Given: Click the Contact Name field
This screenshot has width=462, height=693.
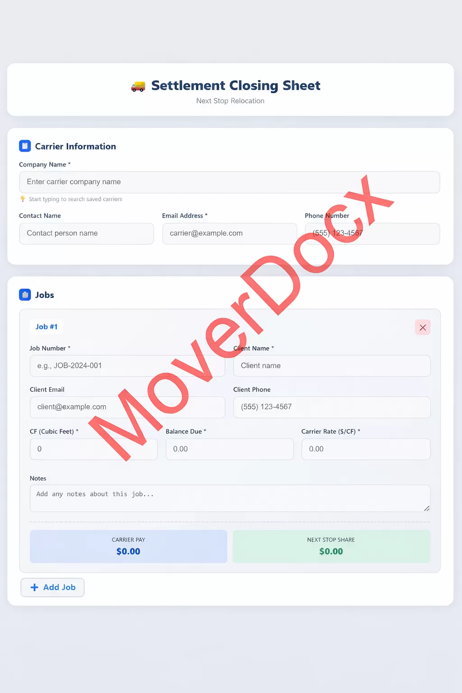Looking at the screenshot, I should point(86,234).
